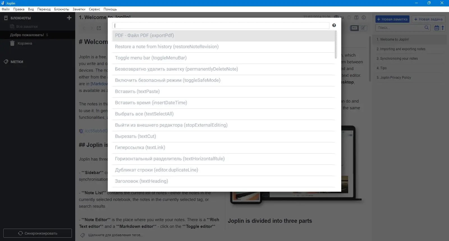The width and height of the screenshot is (449, 241).
Task: Open the Вид menu
Action: [31, 9]
